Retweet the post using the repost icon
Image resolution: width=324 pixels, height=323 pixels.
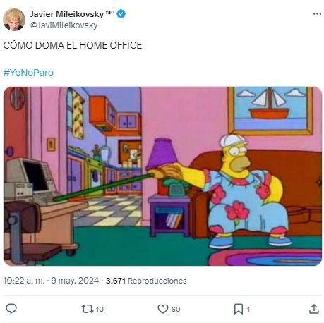click(88, 309)
